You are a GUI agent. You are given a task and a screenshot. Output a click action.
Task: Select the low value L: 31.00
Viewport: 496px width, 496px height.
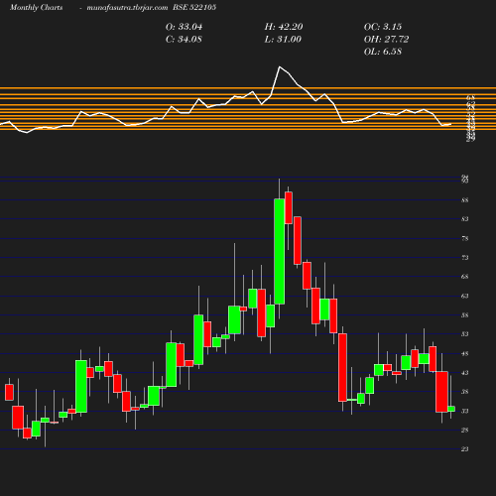point(283,40)
